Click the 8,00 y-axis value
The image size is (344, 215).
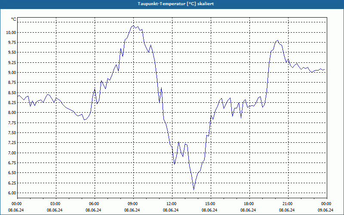pos(12,113)
